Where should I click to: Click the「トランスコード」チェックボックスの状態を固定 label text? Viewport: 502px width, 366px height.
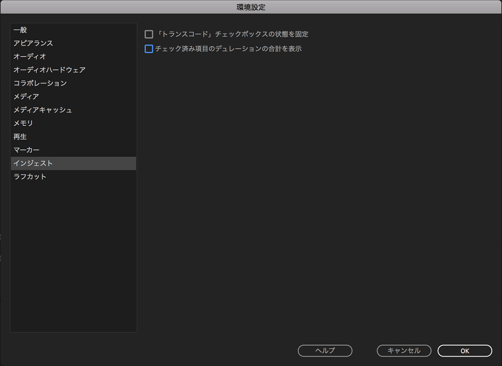pos(233,35)
